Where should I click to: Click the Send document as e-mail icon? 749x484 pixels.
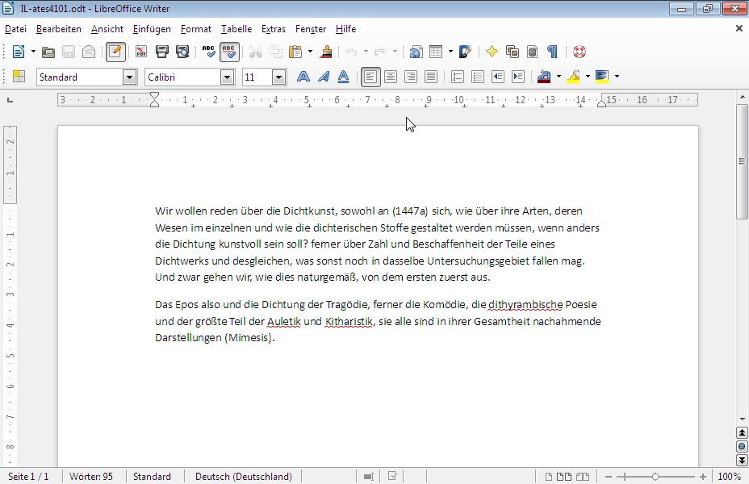pos(89,52)
